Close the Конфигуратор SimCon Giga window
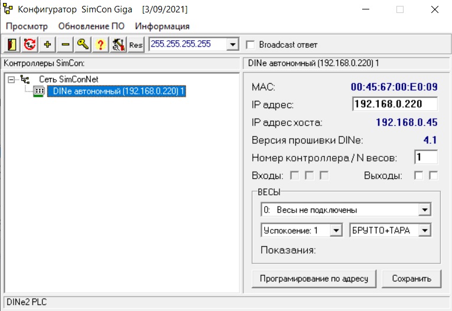This screenshot has width=452, height=311. [435, 9]
